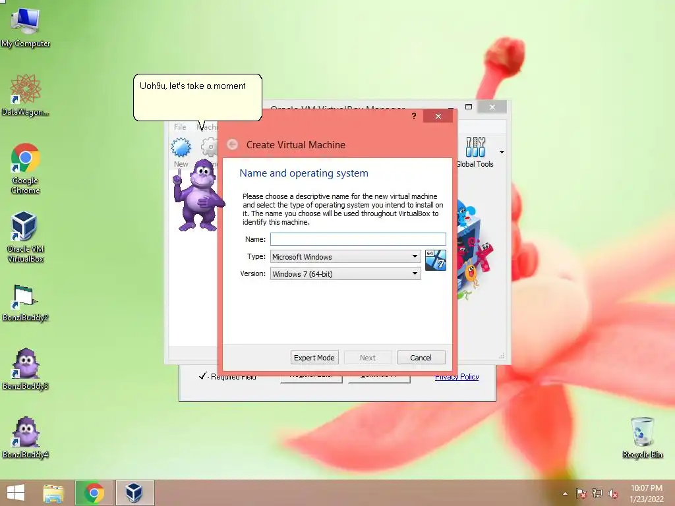Click the back arrow in Create Virtual Machine
The width and height of the screenshot is (675, 506).
tap(233, 144)
